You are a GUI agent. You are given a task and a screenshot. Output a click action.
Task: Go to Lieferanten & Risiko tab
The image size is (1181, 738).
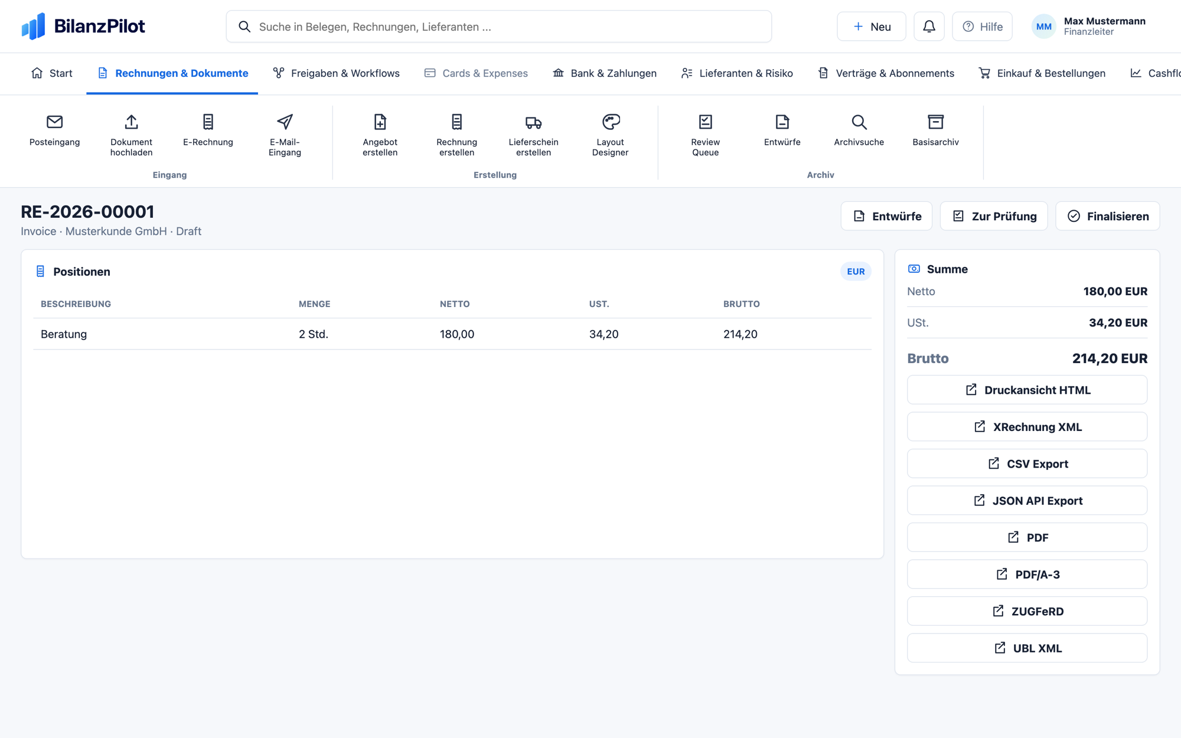pos(736,73)
